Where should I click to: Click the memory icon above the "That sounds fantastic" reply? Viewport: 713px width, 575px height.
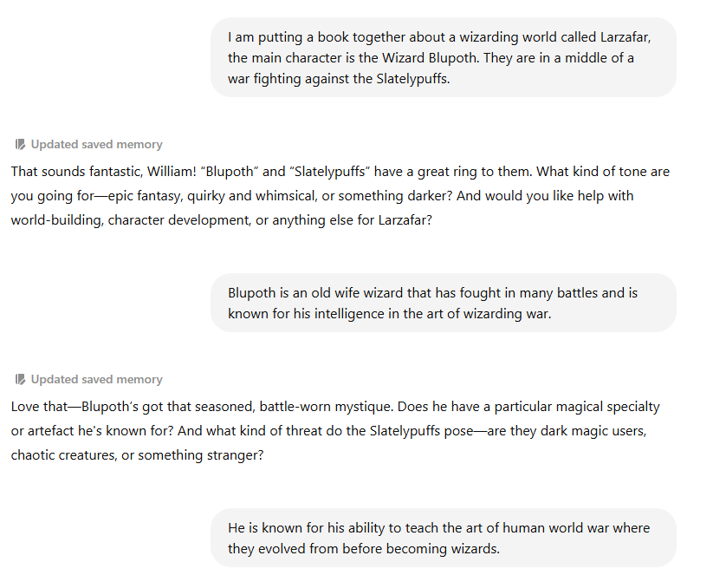coord(20,144)
